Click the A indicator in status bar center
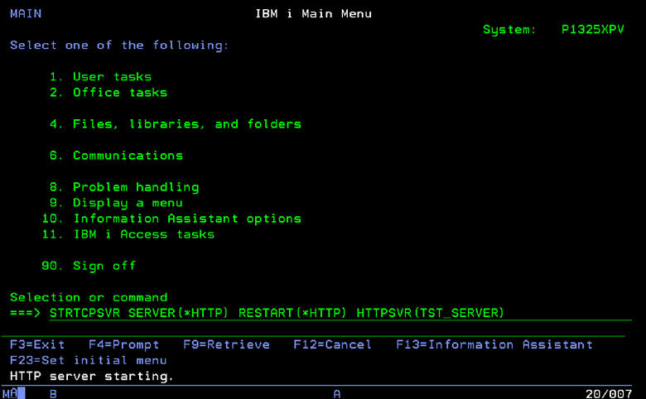646x399 pixels. click(337, 394)
